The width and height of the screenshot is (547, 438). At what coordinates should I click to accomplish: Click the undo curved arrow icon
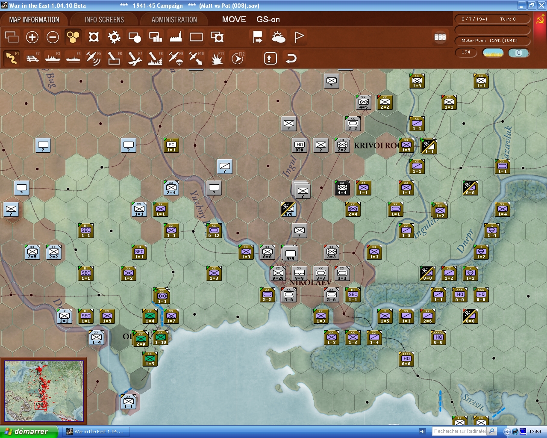291,58
